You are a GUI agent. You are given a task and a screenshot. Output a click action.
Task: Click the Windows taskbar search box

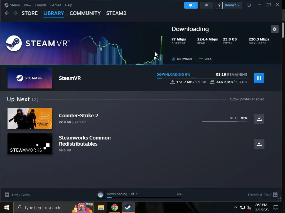coord(53,207)
